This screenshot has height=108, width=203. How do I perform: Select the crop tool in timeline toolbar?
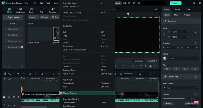click(42, 74)
